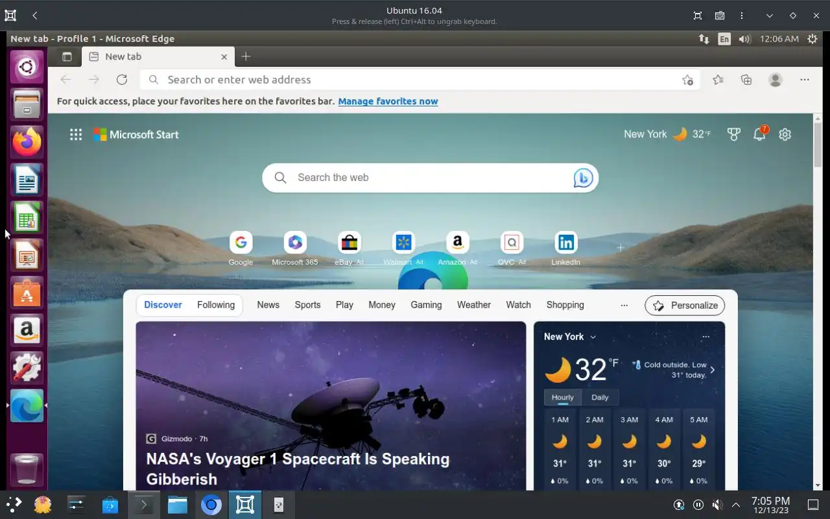
Task: Open the Sports tab
Action: pos(307,305)
